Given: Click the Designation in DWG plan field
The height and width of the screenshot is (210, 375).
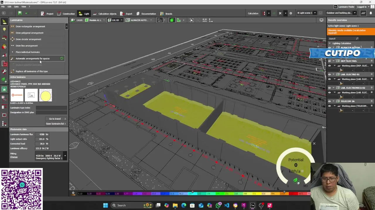Looking at the screenshot, I should click(x=51, y=112).
